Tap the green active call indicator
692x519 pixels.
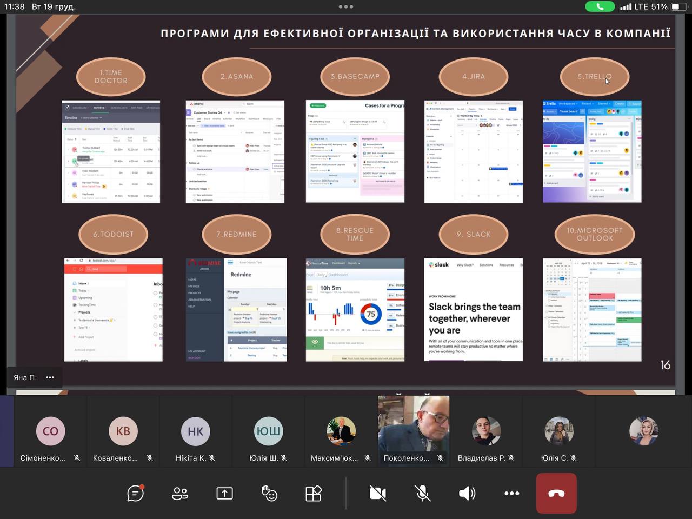click(600, 7)
